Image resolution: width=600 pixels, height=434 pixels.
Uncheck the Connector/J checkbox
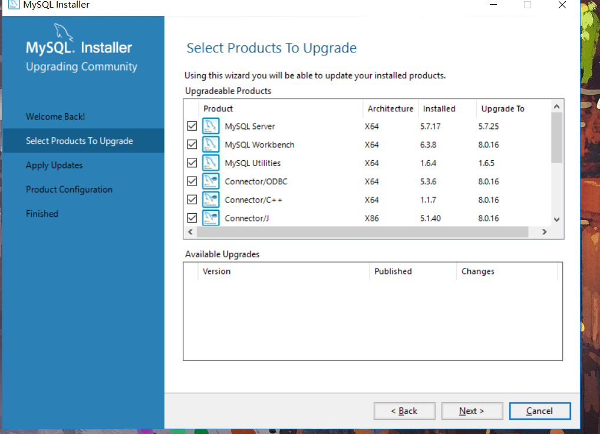tap(192, 217)
